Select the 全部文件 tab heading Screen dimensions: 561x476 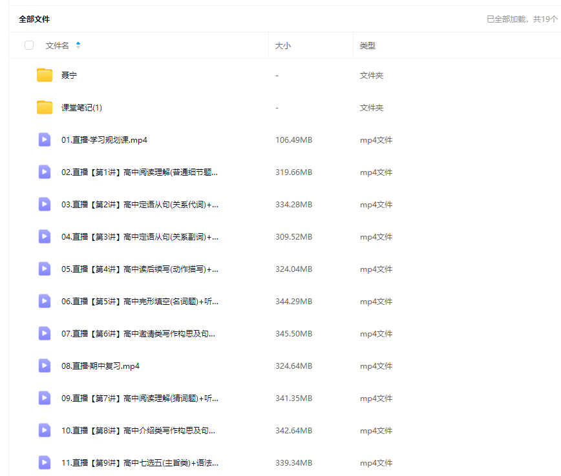click(34, 19)
